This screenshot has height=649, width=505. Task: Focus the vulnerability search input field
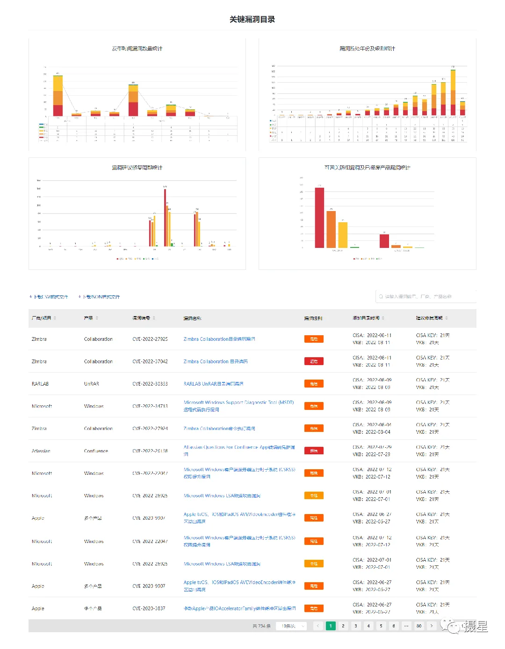tap(426, 296)
